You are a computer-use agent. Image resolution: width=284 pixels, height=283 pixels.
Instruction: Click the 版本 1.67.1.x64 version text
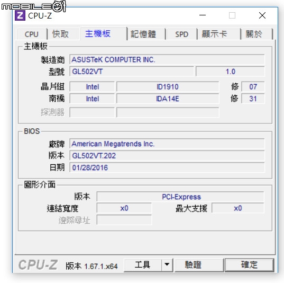click(x=91, y=266)
